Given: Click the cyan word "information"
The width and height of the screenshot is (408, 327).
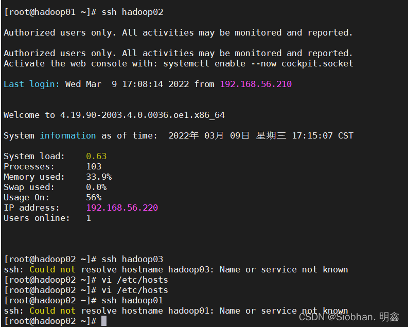Looking at the screenshot, I should [x=68, y=135].
